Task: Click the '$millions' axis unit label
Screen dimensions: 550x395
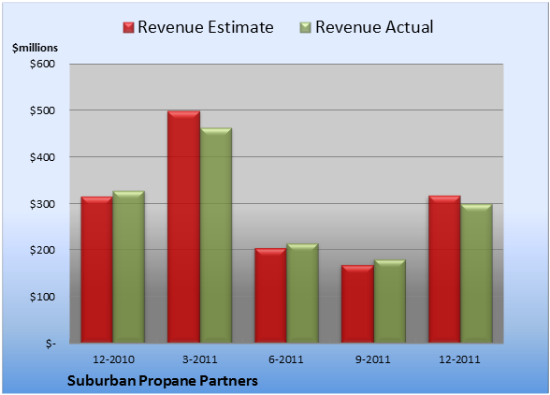Action: point(36,48)
